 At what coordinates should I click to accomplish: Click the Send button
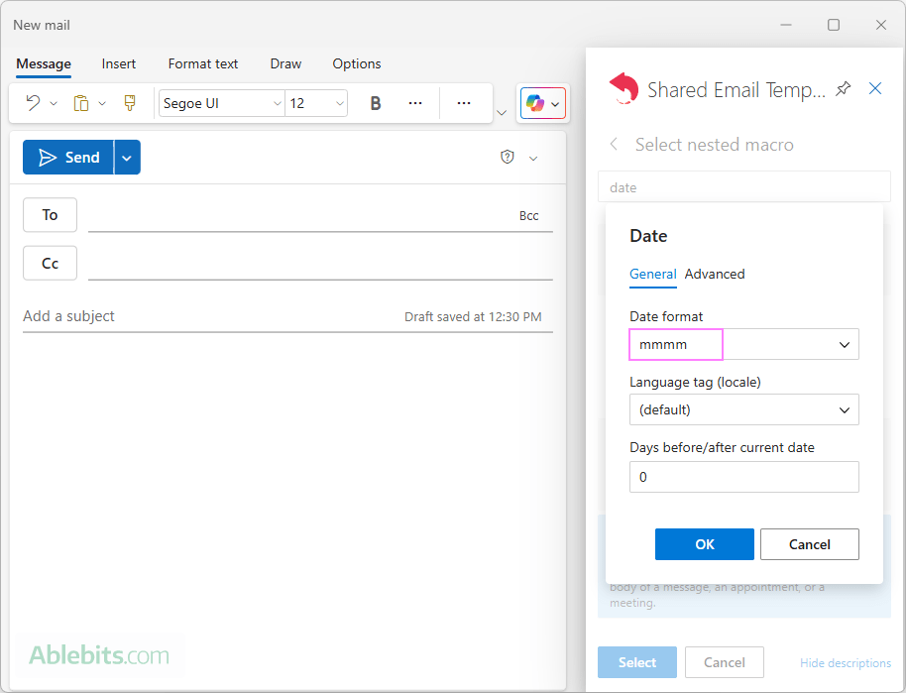[x=68, y=158]
